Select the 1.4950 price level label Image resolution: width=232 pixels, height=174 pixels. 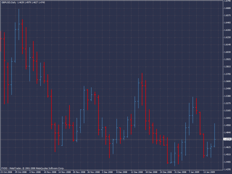pos(228,125)
